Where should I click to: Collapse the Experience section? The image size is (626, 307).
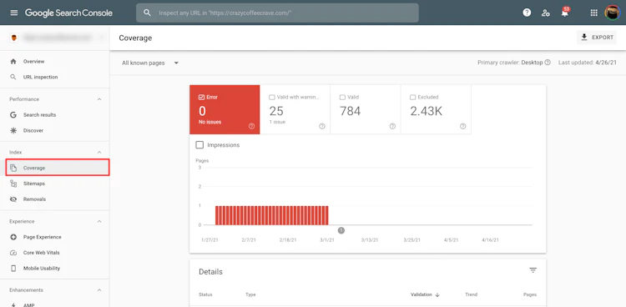[99, 222]
